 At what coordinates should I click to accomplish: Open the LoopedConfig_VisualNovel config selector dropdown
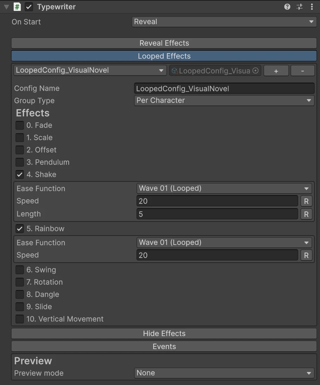pos(90,70)
